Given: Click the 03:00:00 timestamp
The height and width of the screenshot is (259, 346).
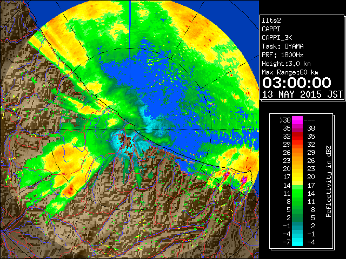Looking at the screenshot, I should tap(297, 83).
